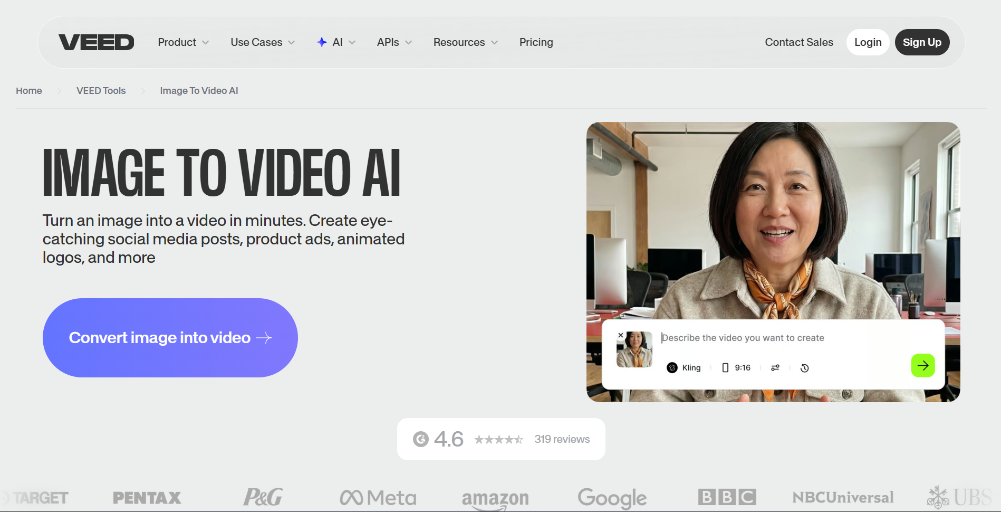Click the Pentax logo

coord(147,498)
